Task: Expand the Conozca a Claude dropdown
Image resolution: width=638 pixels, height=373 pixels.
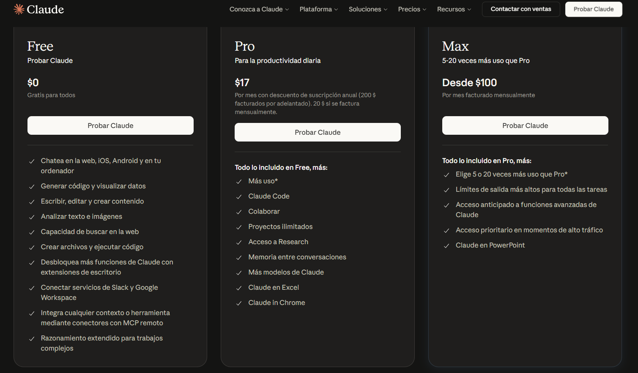Action: (x=259, y=9)
